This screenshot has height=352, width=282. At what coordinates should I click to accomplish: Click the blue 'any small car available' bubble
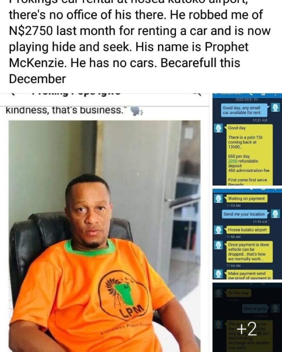[x=244, y=110]
